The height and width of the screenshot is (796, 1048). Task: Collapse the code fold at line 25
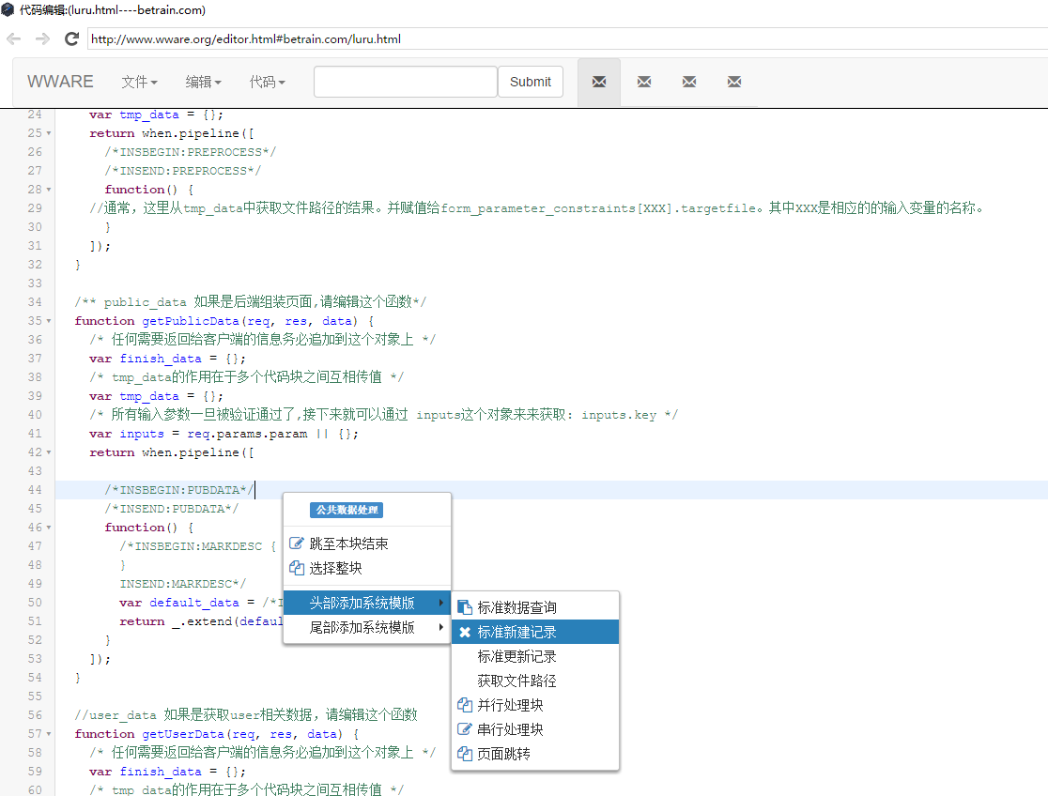49,133
